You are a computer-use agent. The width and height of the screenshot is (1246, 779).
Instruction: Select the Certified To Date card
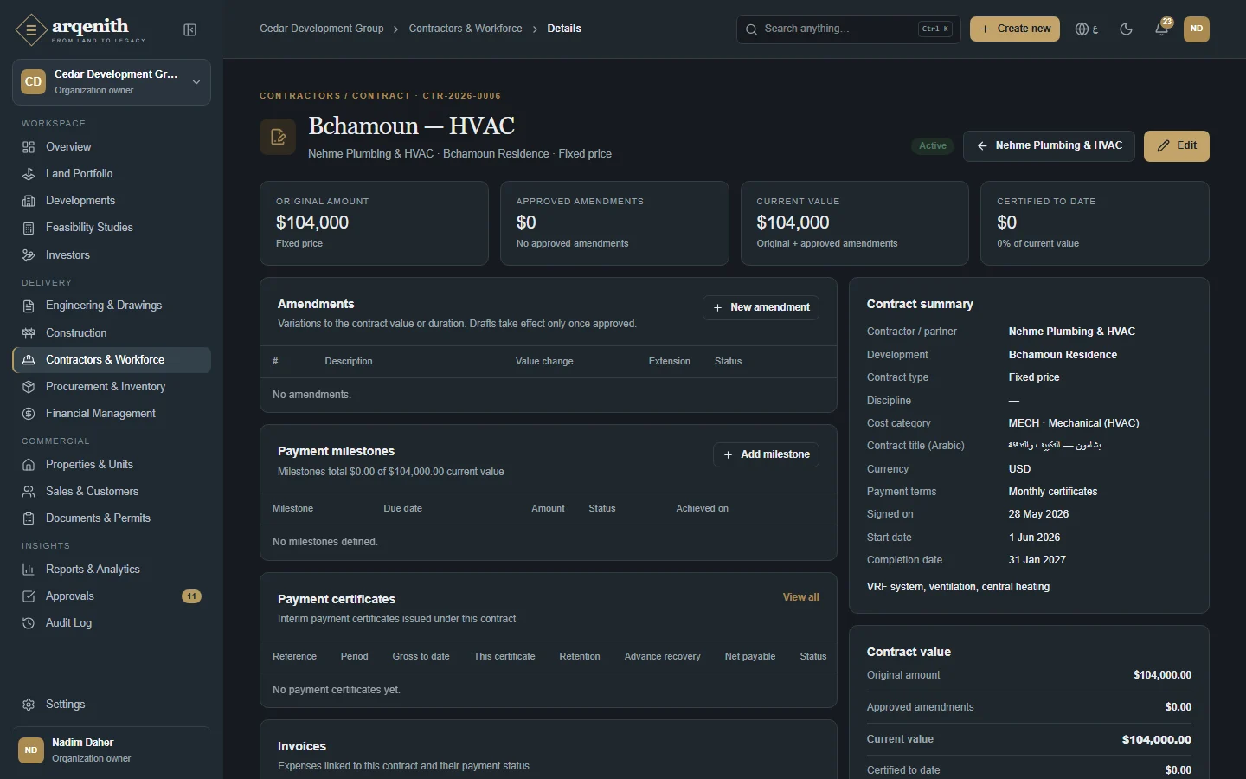(1095, 223)
